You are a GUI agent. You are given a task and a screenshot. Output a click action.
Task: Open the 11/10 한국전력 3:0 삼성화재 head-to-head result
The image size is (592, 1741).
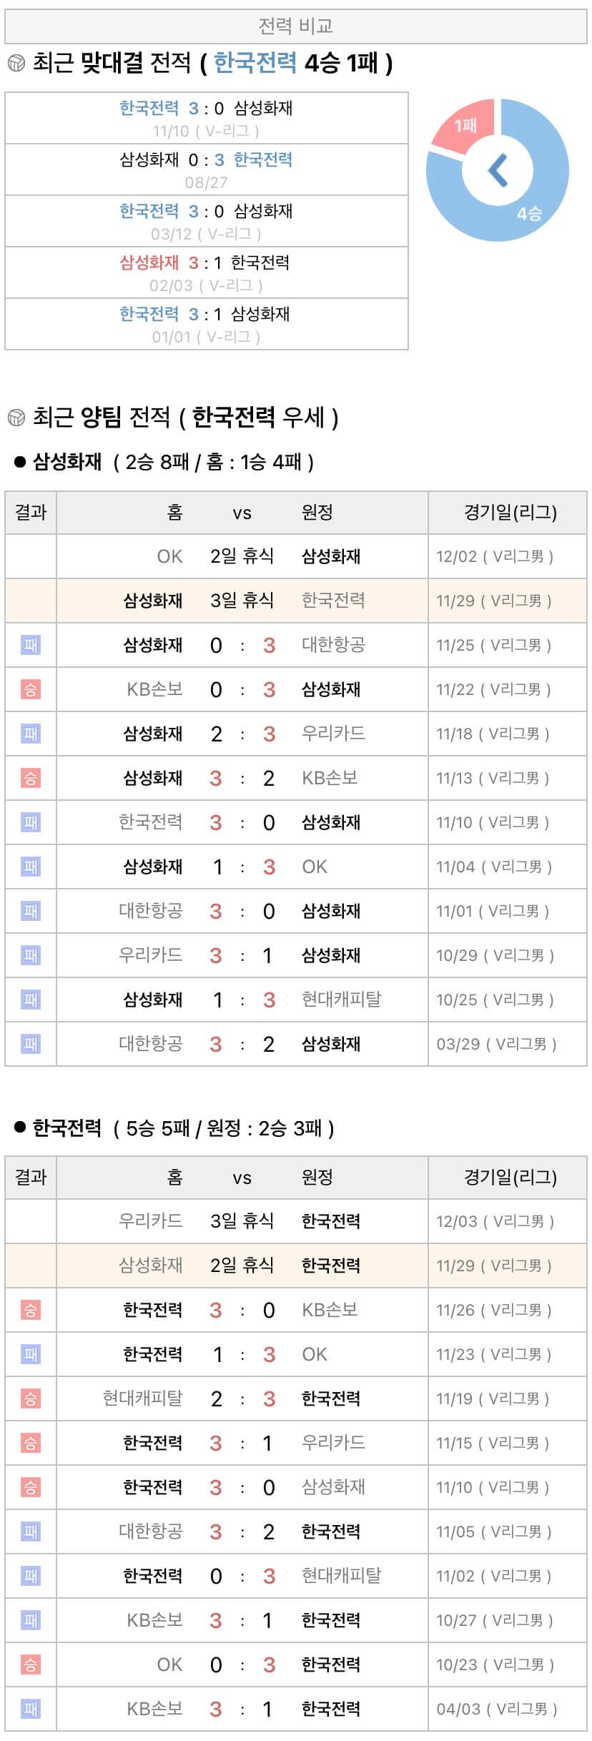coord(206,119)
